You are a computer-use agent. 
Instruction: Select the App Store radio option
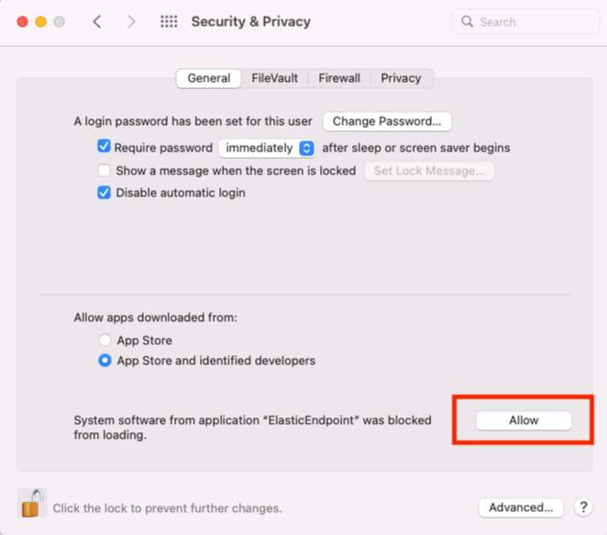105,340
